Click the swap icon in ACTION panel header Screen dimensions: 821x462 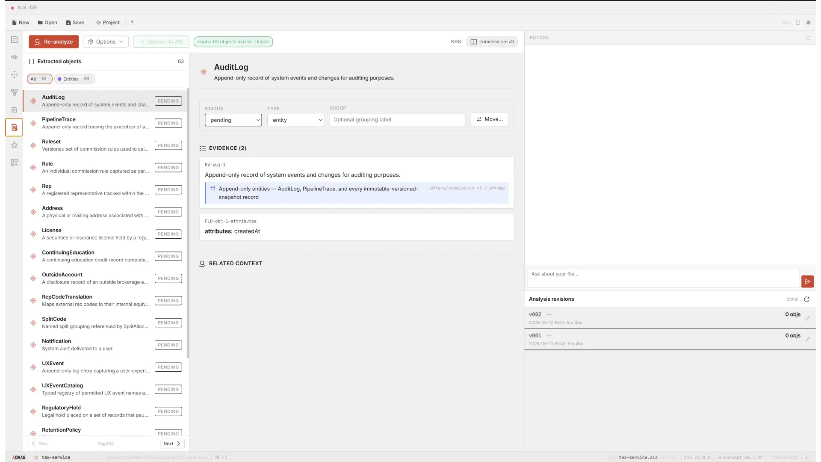coord(808,38)
